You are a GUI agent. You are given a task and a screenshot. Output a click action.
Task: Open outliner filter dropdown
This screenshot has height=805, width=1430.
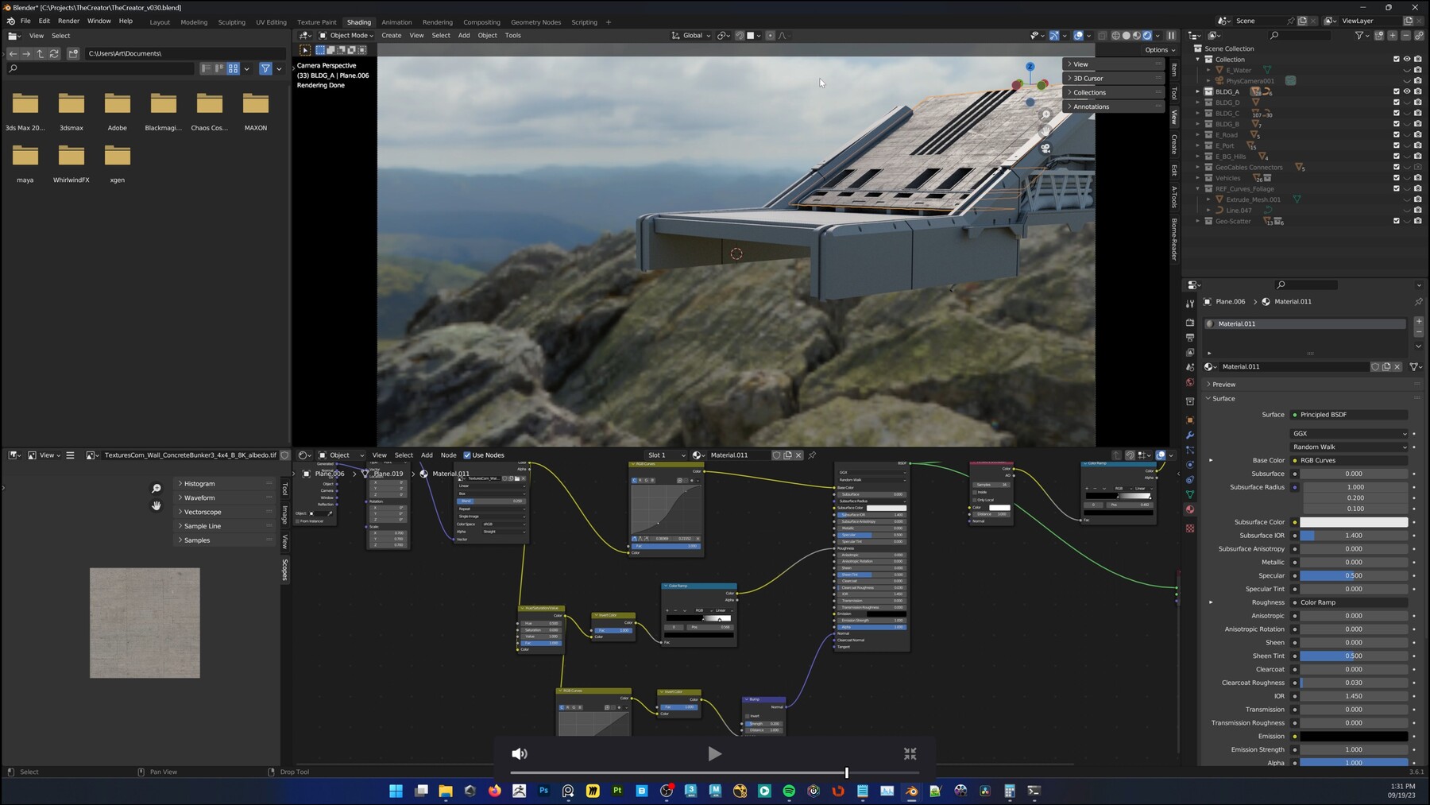1362,35
